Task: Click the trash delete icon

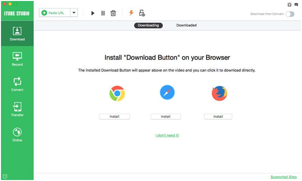Action: tap(113, 13)
